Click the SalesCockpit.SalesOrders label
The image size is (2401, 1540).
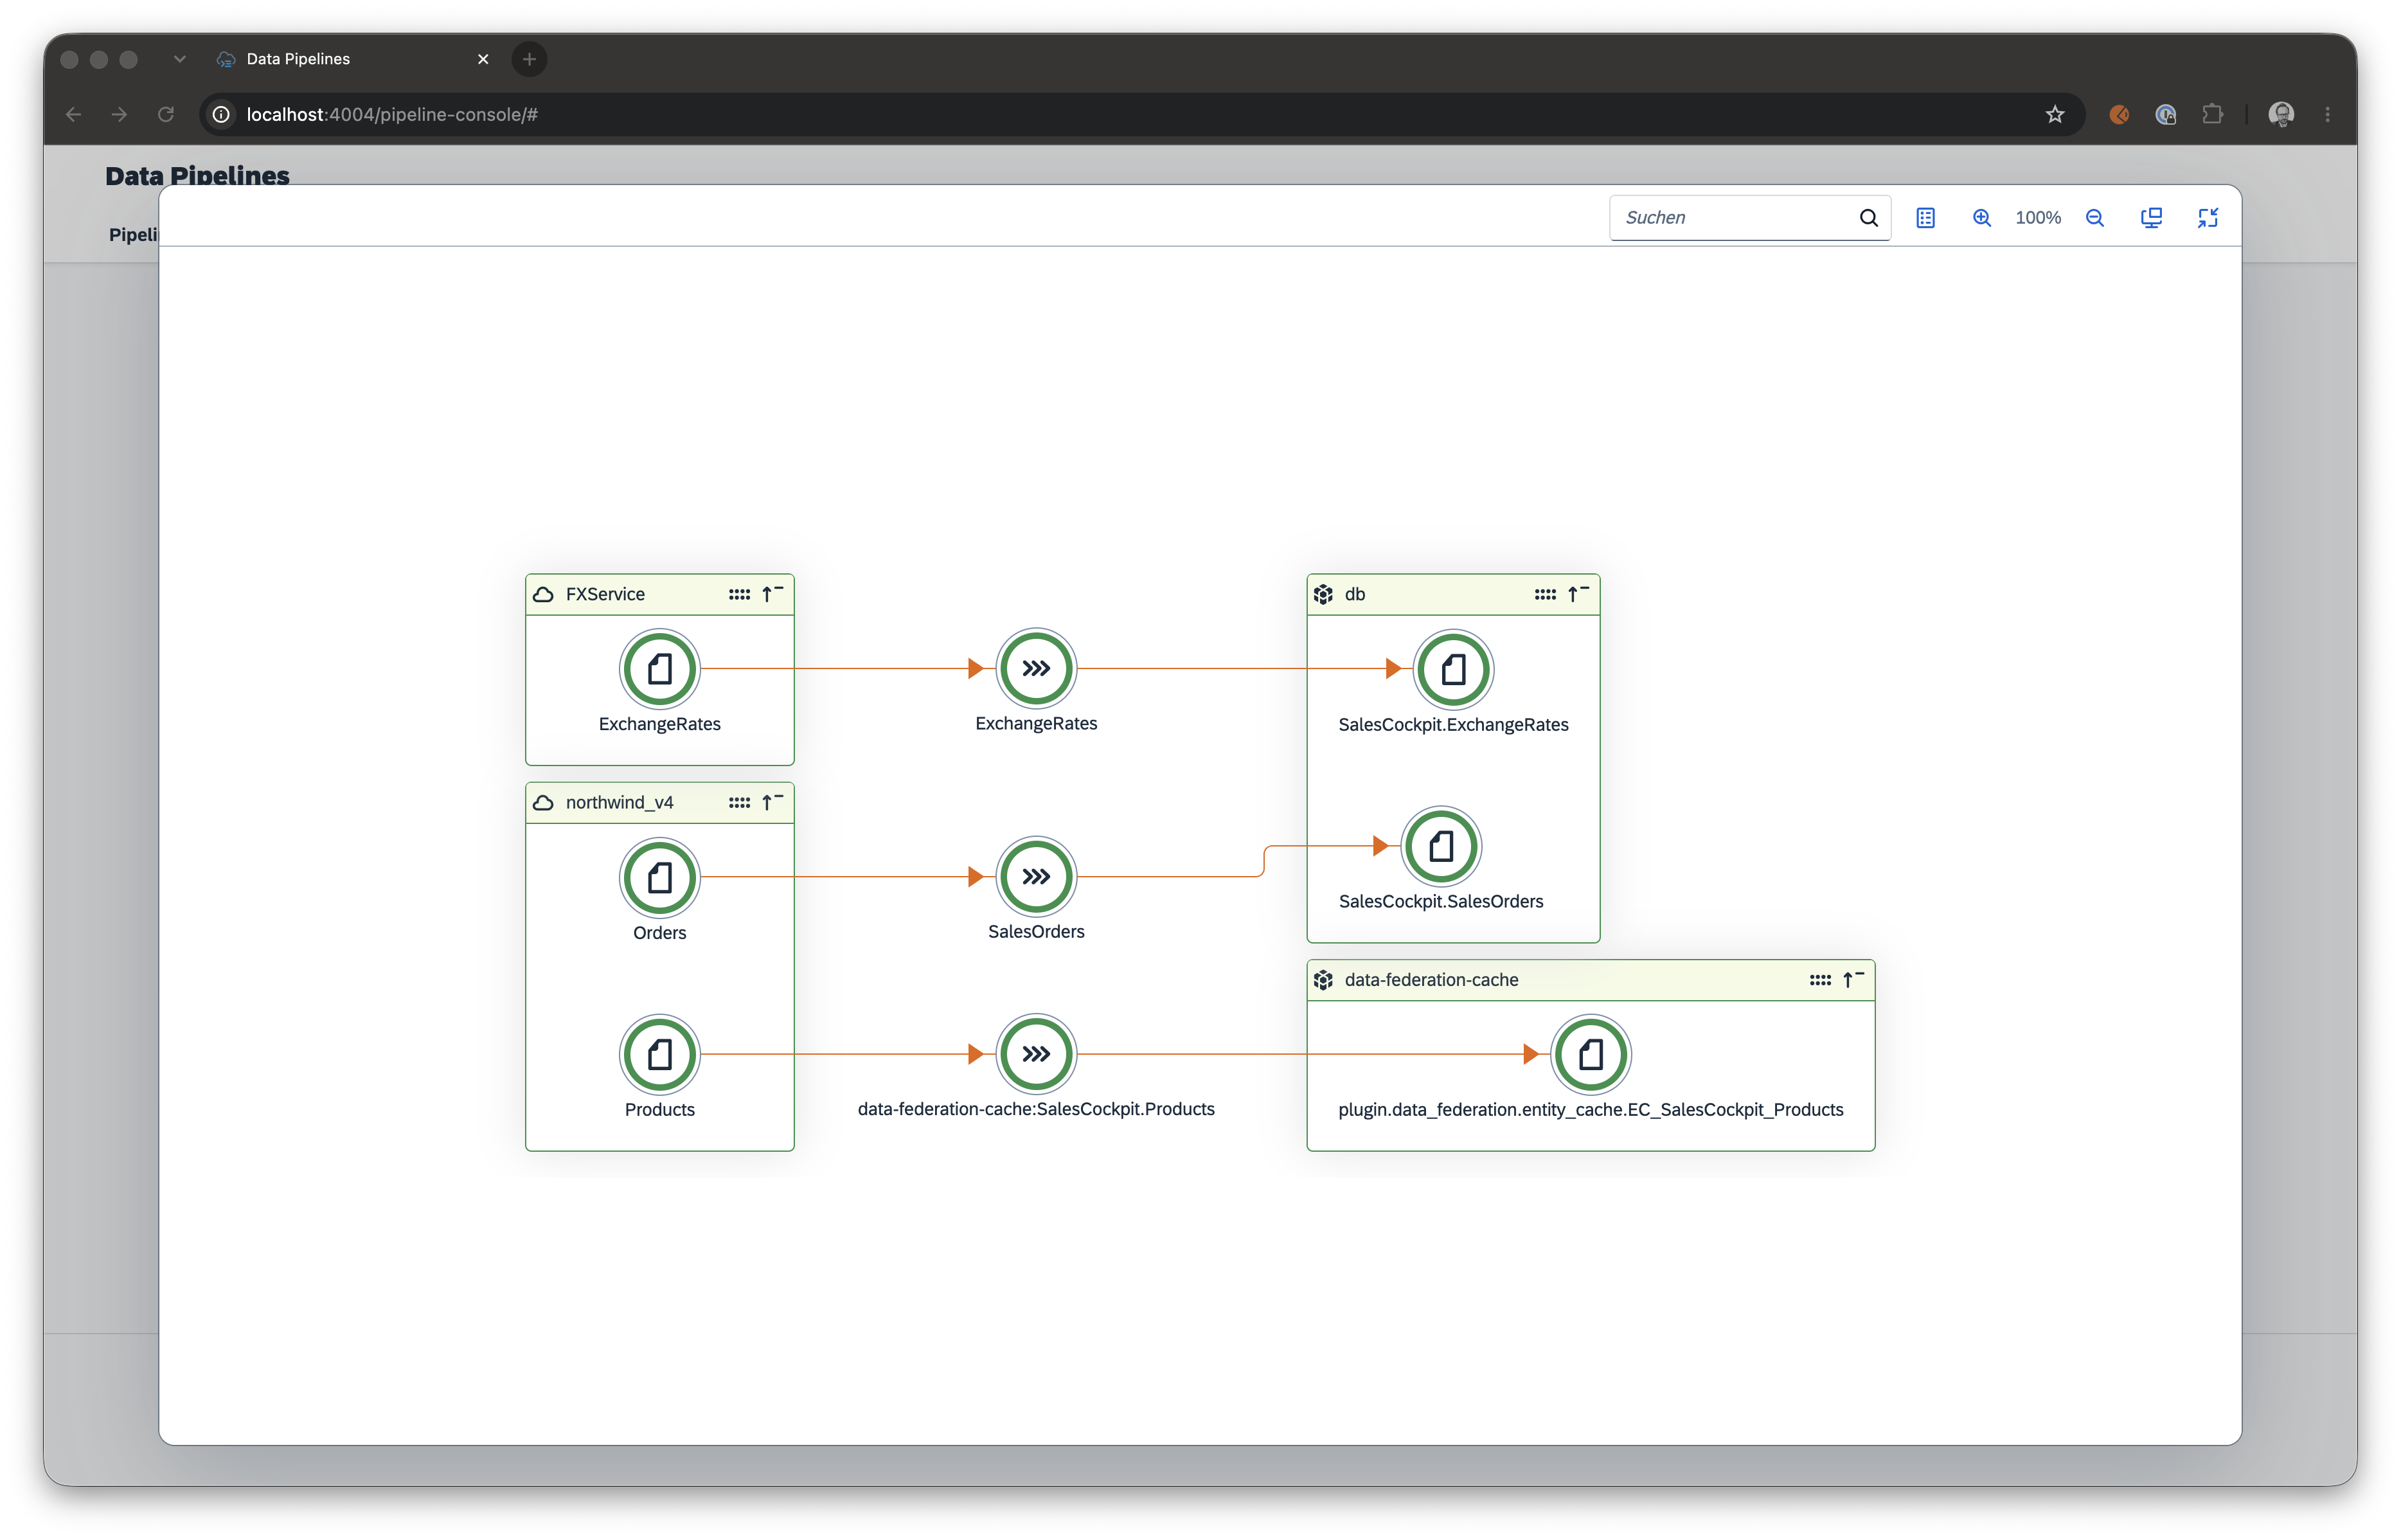1440,901
